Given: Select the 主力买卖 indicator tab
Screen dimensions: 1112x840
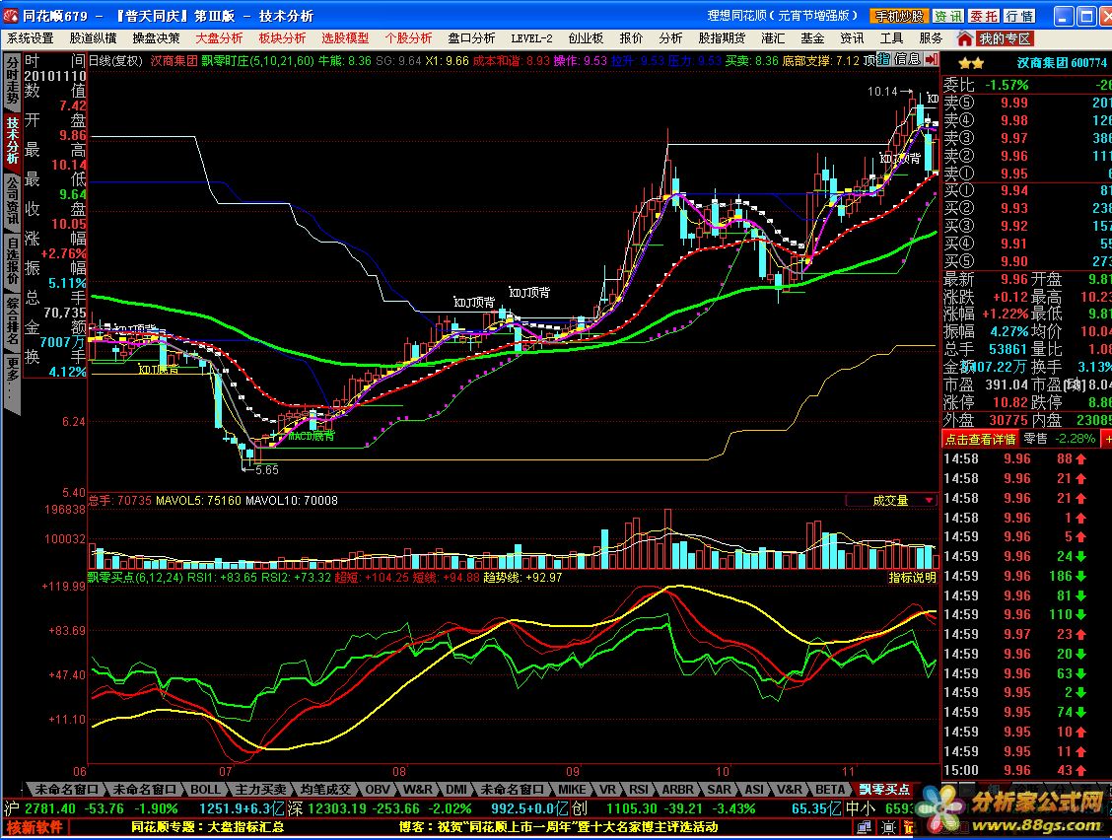Looking at the screenshot, I should [x=260, y=789].
